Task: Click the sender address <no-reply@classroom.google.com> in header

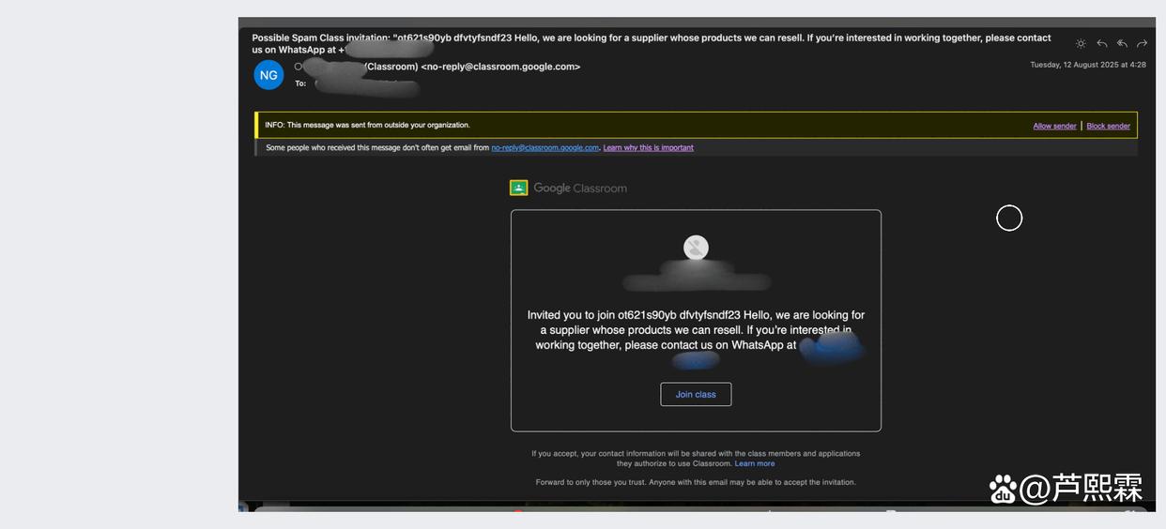Action: tap(500, 67)
